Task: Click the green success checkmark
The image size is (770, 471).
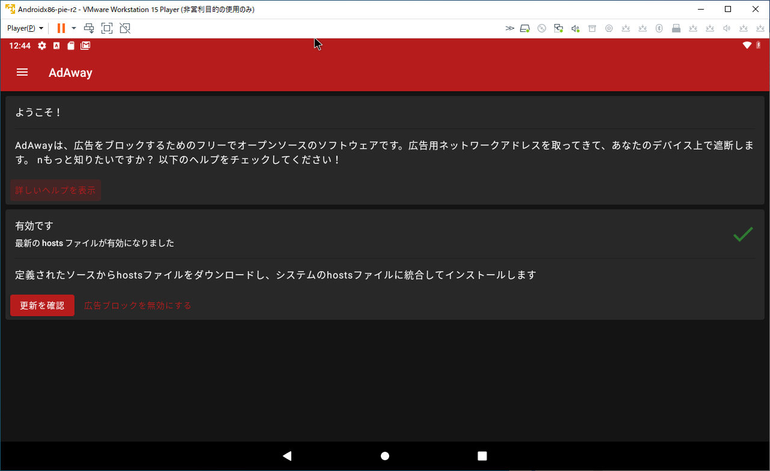Action: 742,234
